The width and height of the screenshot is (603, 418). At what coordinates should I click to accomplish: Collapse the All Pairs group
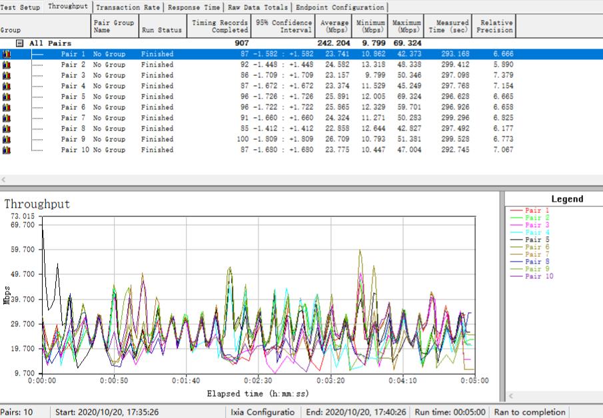[20, 43]
